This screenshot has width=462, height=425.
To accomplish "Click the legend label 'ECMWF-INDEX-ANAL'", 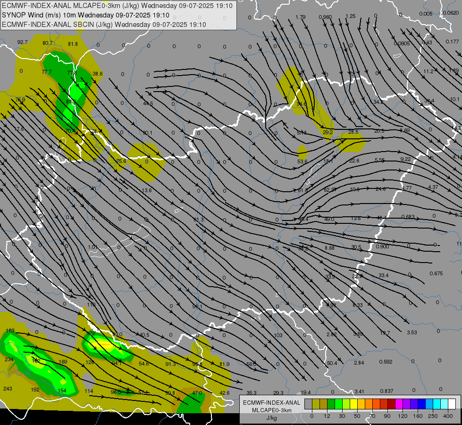I will 272,403.
